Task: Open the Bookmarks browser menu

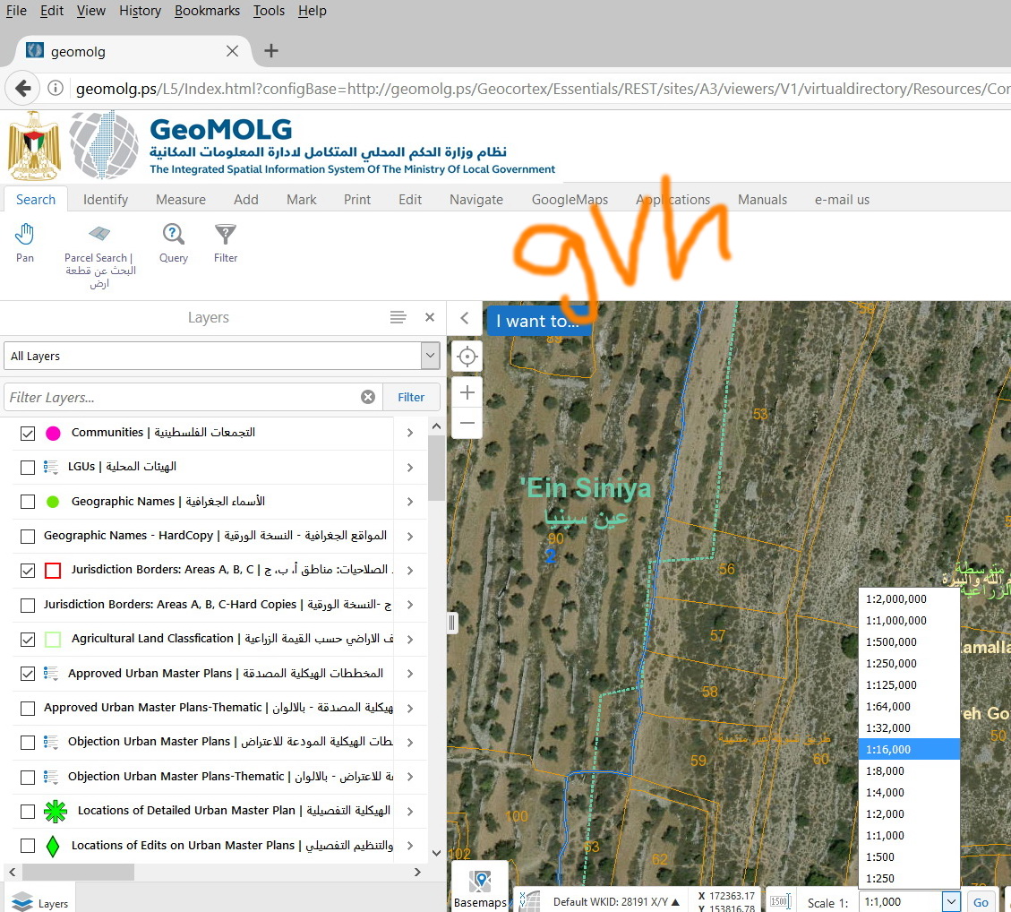Action: tap(207, 11)
